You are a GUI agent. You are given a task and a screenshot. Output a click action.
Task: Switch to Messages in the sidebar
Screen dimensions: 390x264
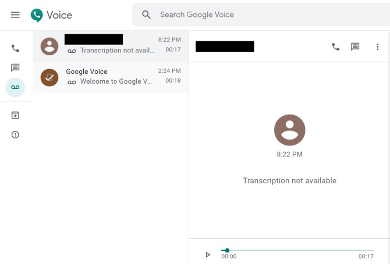click(15, 68)
